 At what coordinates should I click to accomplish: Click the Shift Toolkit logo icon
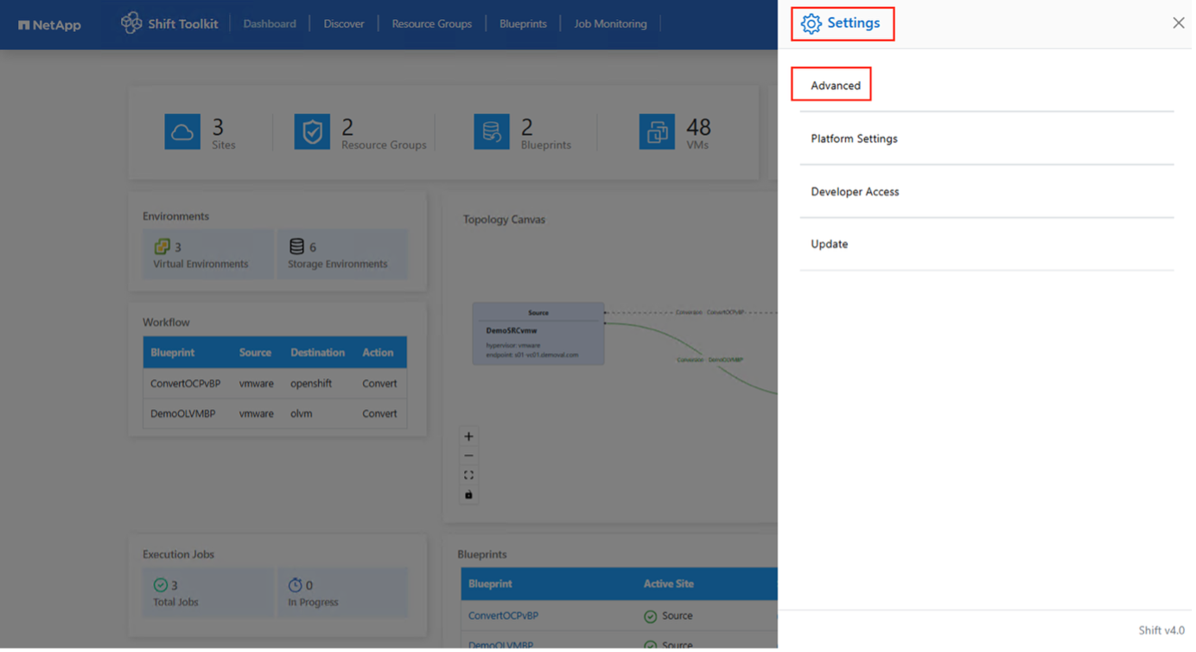click(131, 23)
